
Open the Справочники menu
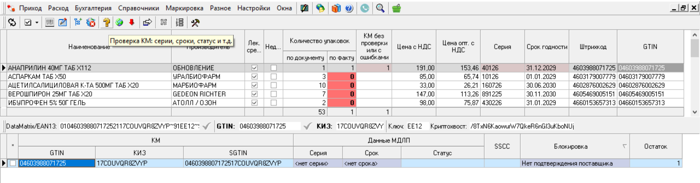139,8
